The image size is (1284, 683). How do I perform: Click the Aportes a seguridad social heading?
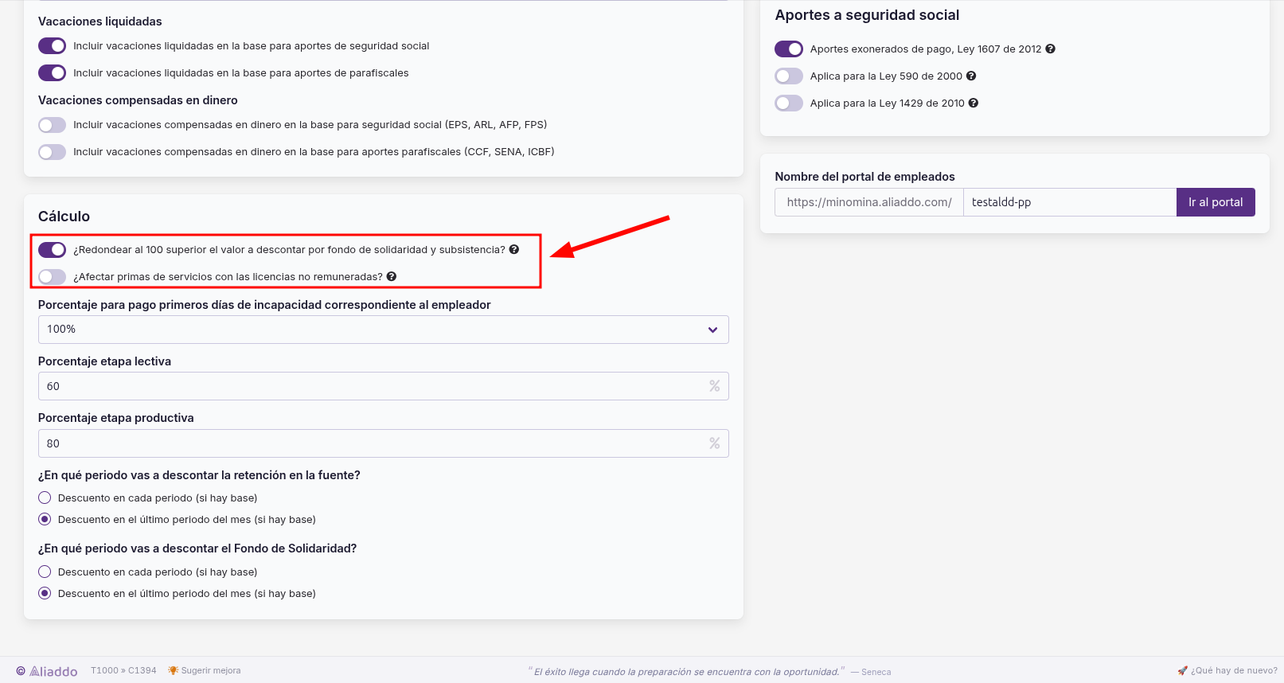tap(867, 15)
